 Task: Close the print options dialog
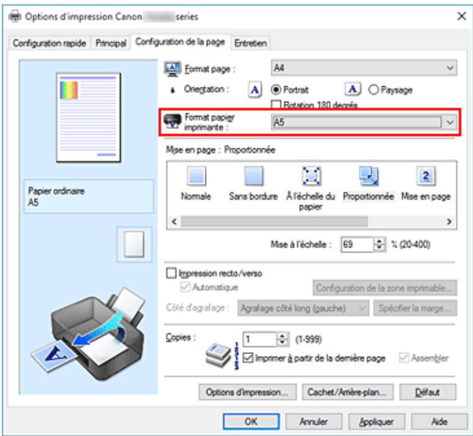tap(461, 16)
